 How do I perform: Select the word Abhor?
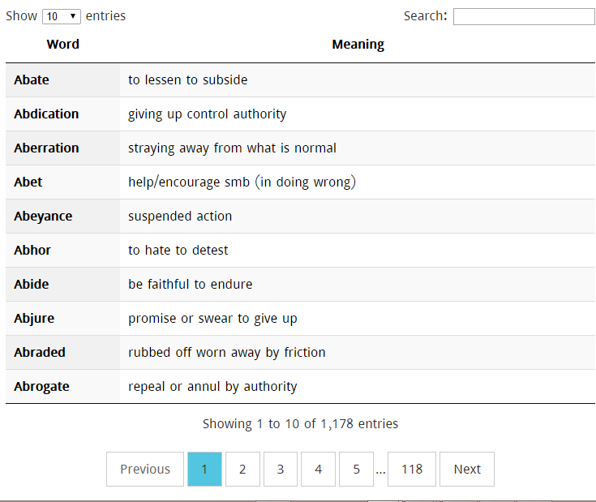[x=32, y=250]
